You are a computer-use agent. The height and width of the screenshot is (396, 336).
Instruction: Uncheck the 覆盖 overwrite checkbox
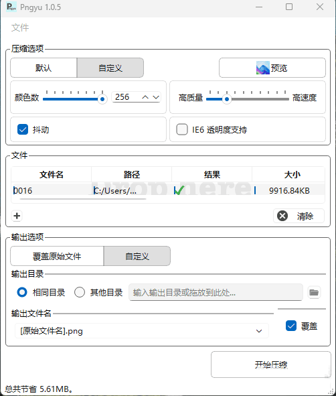tap(291, 326)
